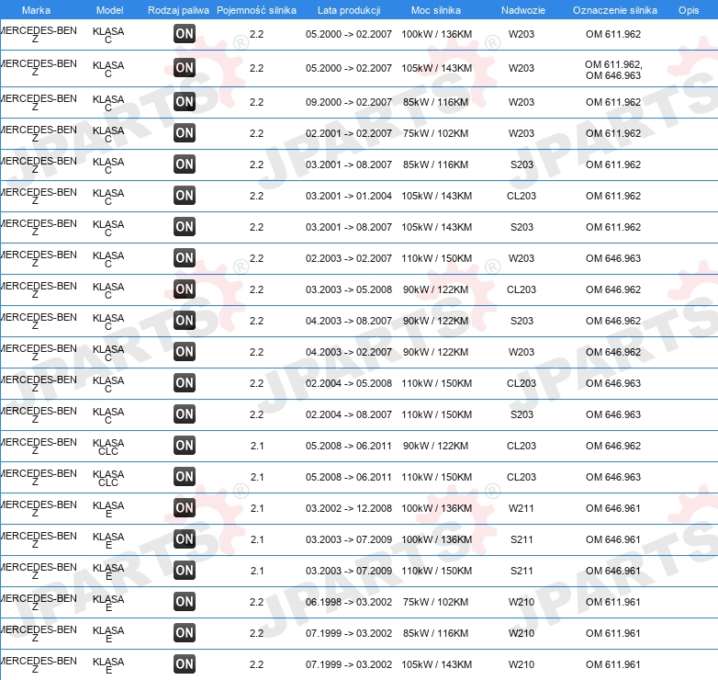The height and width of the screenshot is (680, 718).
Task: Click the Moc silnika column header
Action: point(436,10)
